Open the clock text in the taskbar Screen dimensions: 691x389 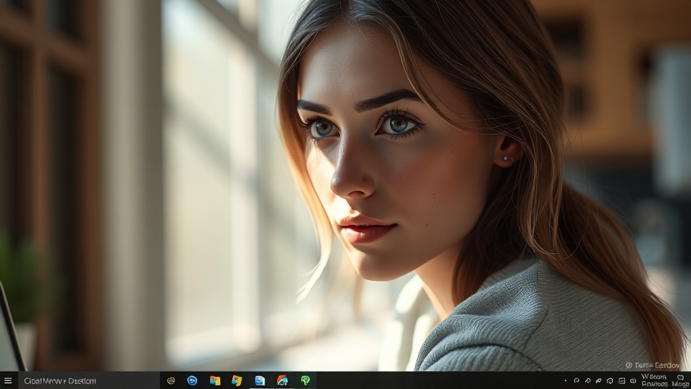(654, 380)
